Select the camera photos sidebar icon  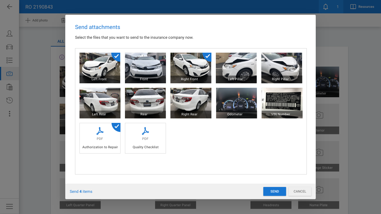[9, 74]
